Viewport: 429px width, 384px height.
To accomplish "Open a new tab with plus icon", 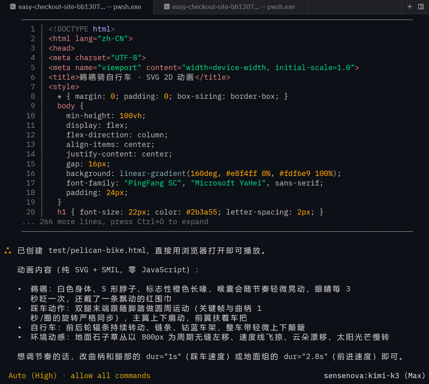I will pos(410,7).
